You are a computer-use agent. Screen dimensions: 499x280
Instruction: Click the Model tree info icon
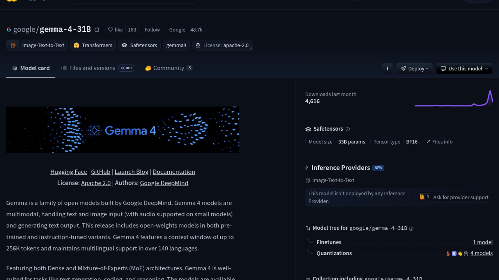pyautogui.click(x=411, y=229)
